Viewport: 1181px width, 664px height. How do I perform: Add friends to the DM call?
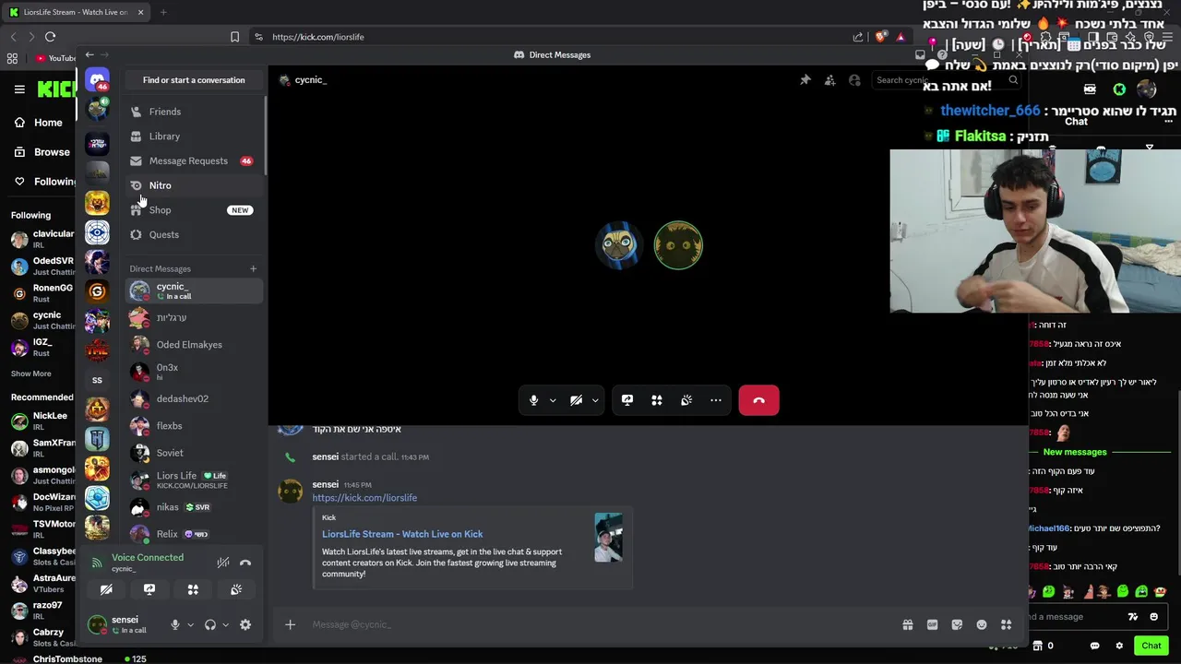(829, 80)
